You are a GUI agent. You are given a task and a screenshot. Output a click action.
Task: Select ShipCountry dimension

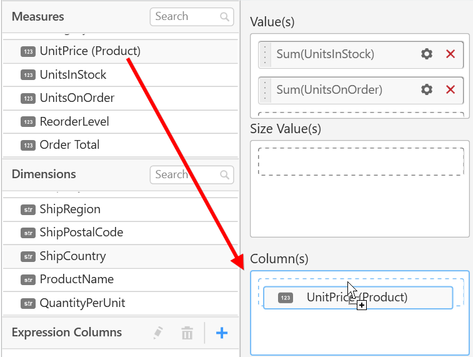coord(72,256)
